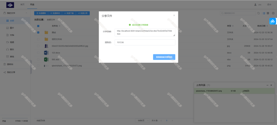Minimize the 上传列表 upload panel
This screenshot has width=277, height=125.
pyautogui.click(x=267, y=85)
